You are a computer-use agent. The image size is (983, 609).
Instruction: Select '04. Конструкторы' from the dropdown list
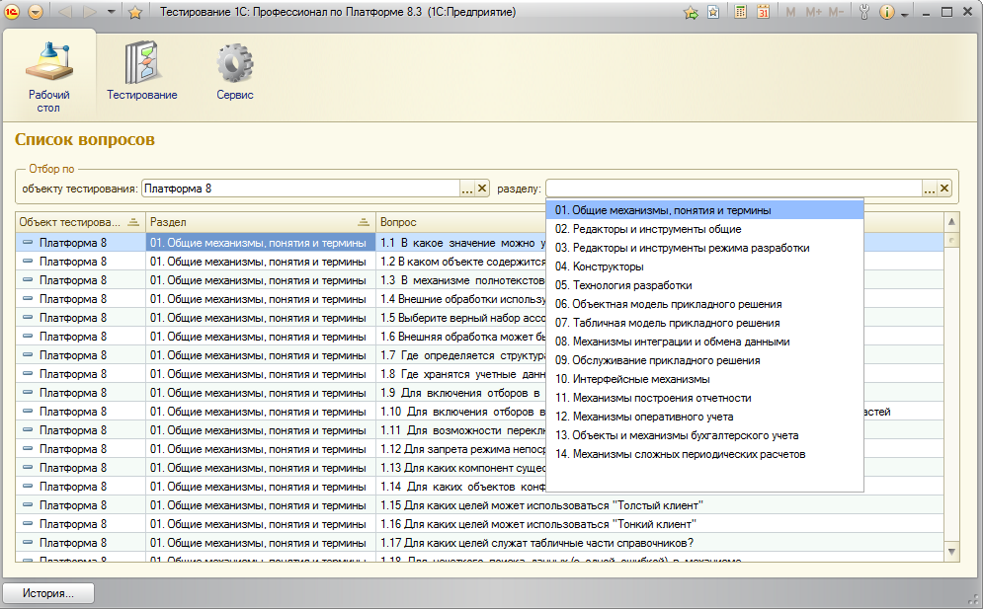599,266
